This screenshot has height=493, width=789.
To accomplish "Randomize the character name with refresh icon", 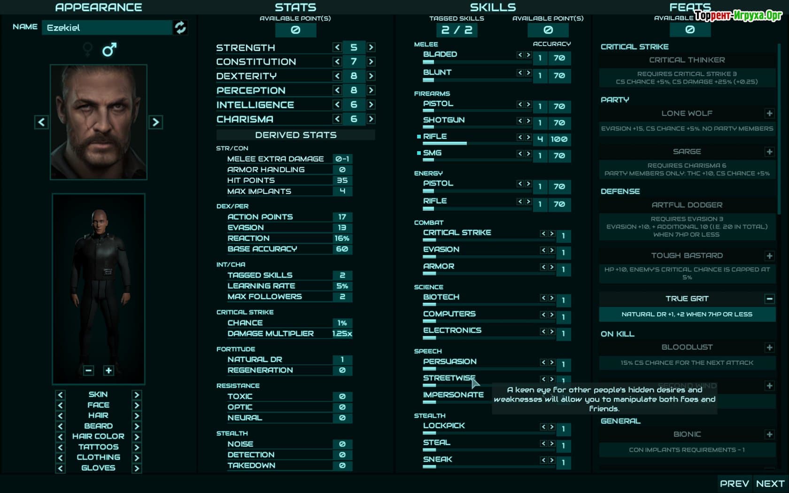I will 180,28.
